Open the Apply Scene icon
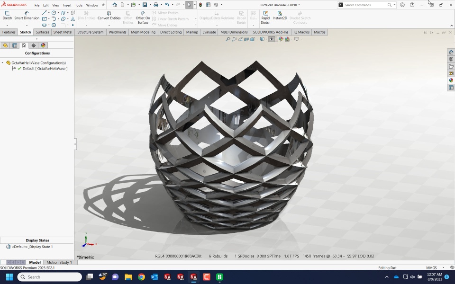The image size is (455, 284). click(x=287, y=39)
